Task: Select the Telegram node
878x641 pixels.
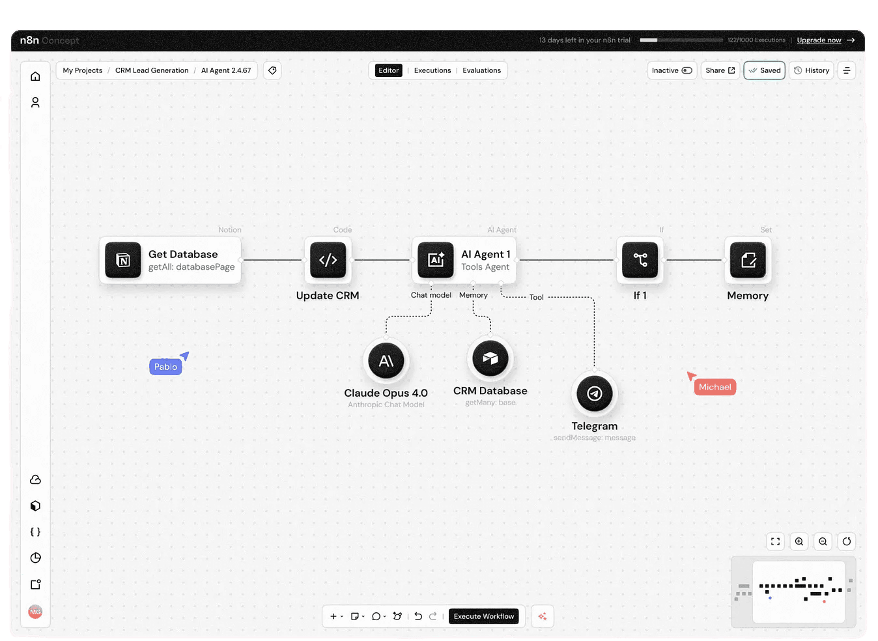Action: pyautogui.click(x=595, y=393)
